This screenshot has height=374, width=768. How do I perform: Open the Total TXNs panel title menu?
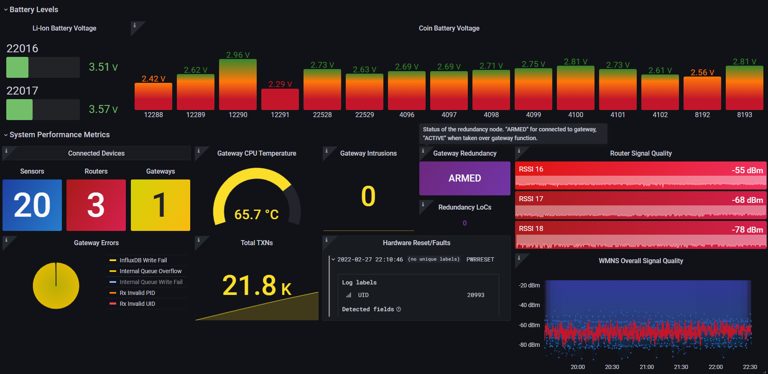point(257,243)
